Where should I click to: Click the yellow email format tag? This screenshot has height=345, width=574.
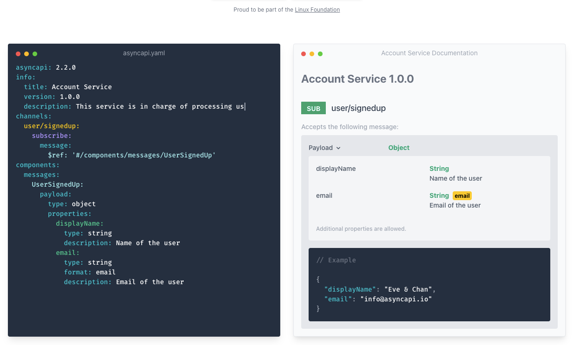click(462, 196)
